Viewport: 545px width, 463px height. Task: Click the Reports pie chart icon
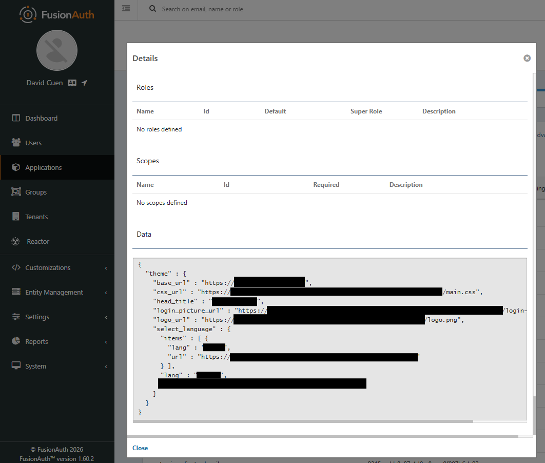[16, 341]
